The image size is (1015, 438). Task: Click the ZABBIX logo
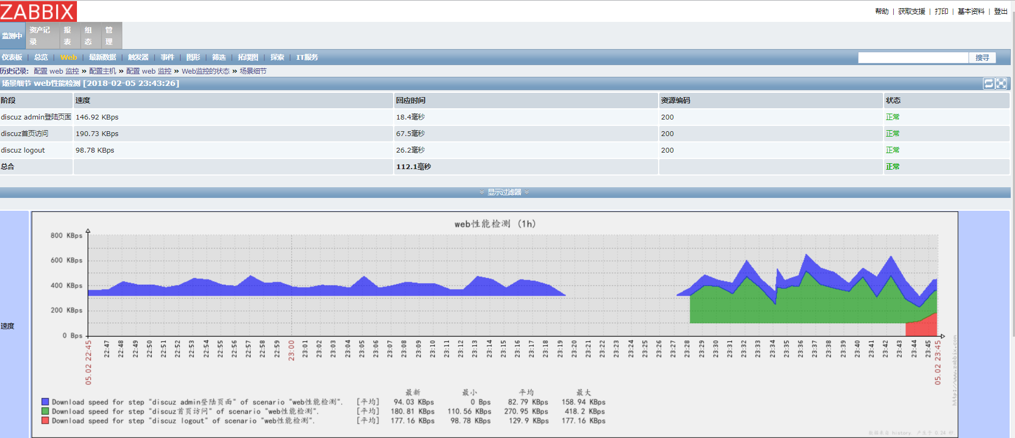(x=38, y=11)
